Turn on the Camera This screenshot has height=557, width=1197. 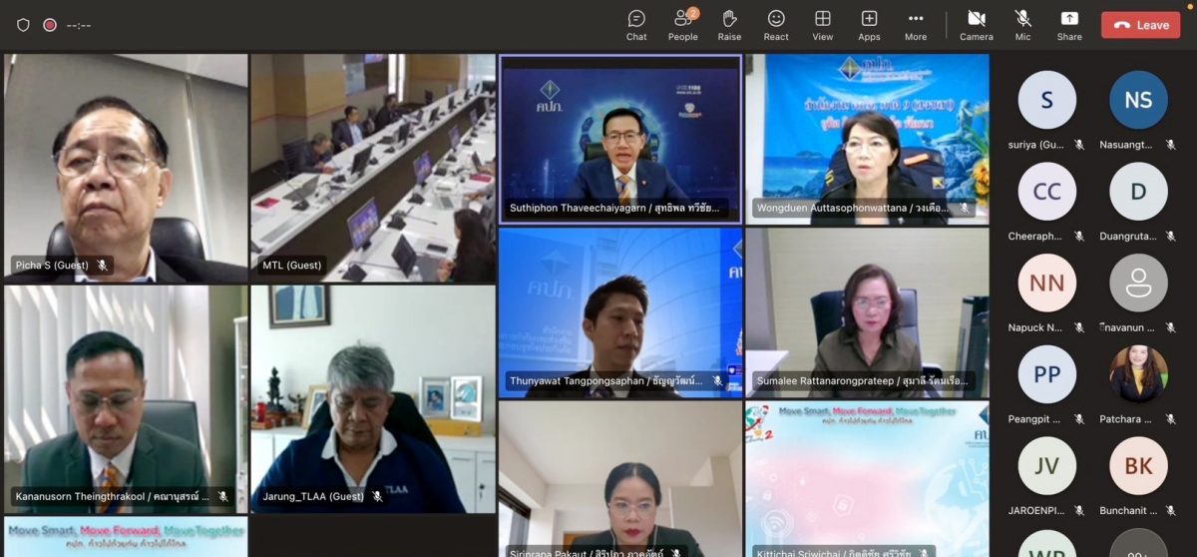(977, 25)
